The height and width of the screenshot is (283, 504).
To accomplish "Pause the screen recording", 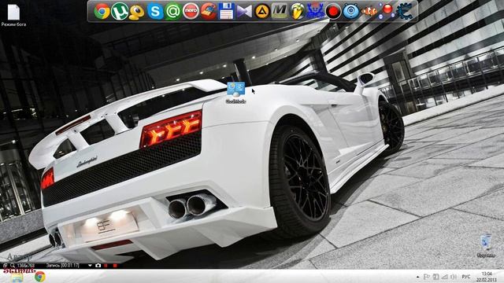I will (106, 266).
